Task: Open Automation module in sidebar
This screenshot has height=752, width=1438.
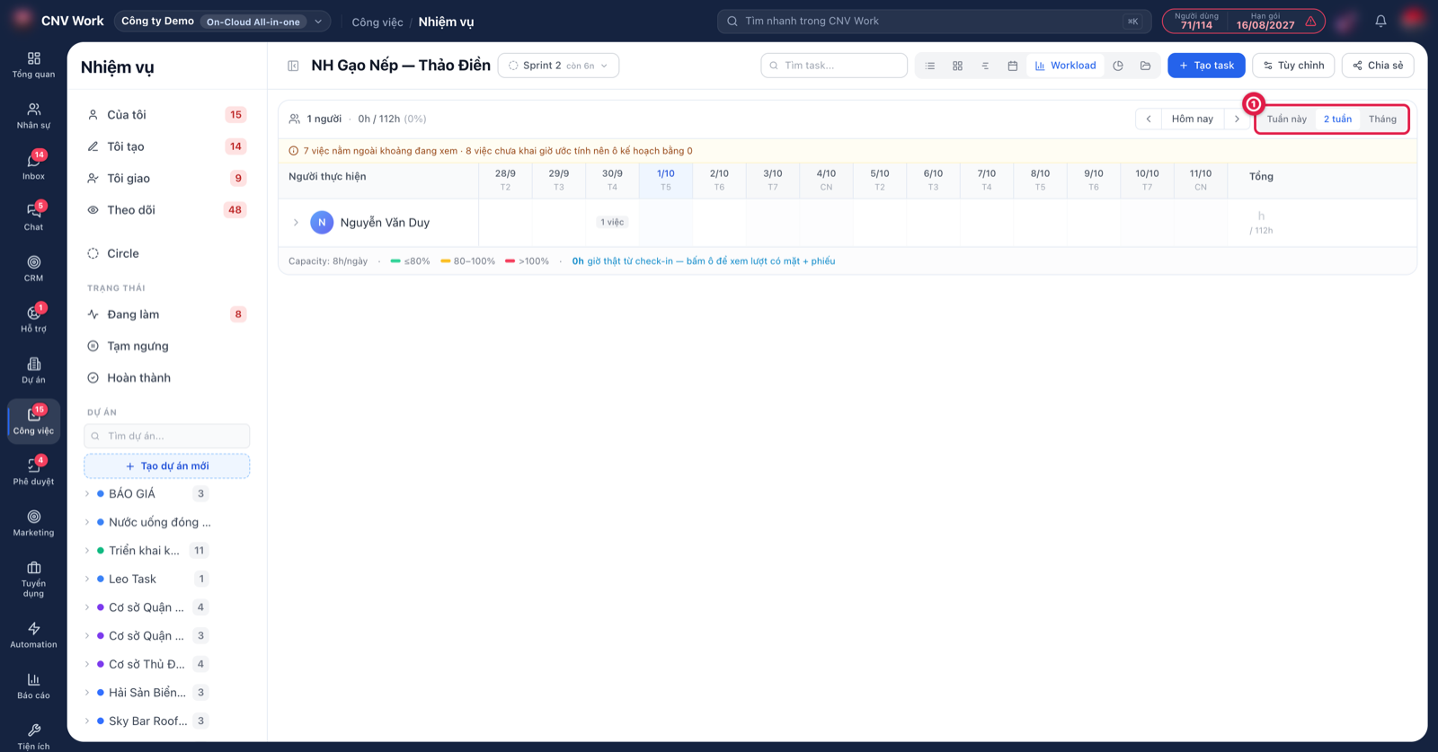Action: point(33,634)
